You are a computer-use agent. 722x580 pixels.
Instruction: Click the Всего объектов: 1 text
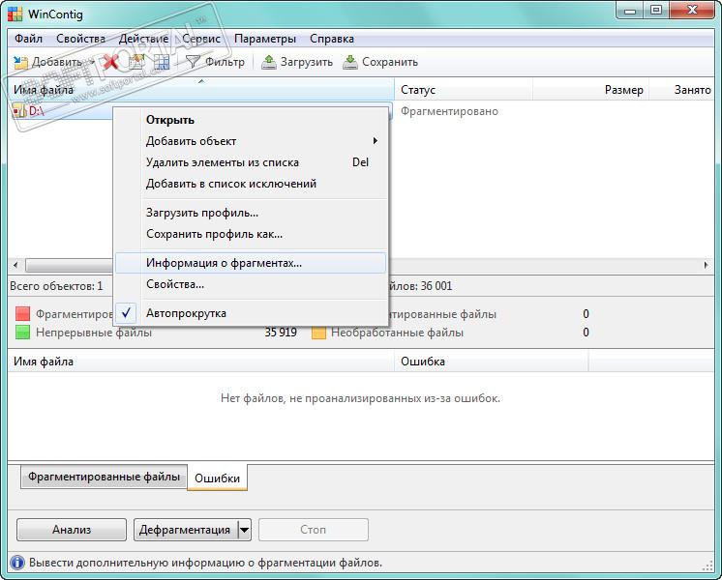[x=56, y=285]
